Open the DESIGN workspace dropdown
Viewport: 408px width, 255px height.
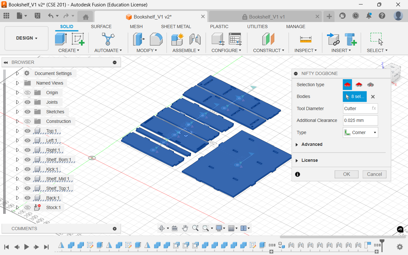(x=26, y=38)
